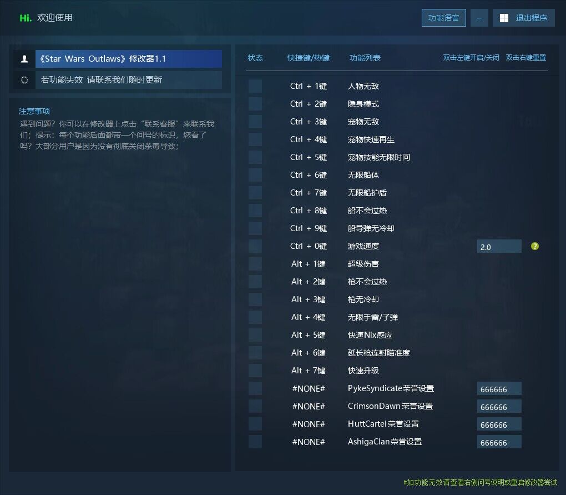Click the green question mark help icon
This screenshot has height=495, width=566.
point(534,246)
